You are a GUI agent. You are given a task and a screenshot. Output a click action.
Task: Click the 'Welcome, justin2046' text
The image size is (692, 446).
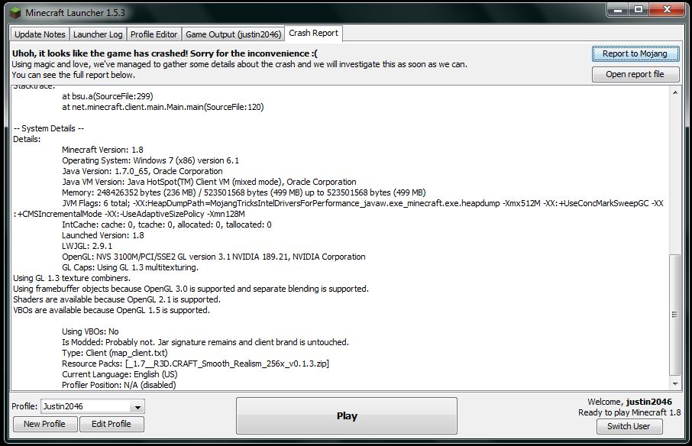630,402
